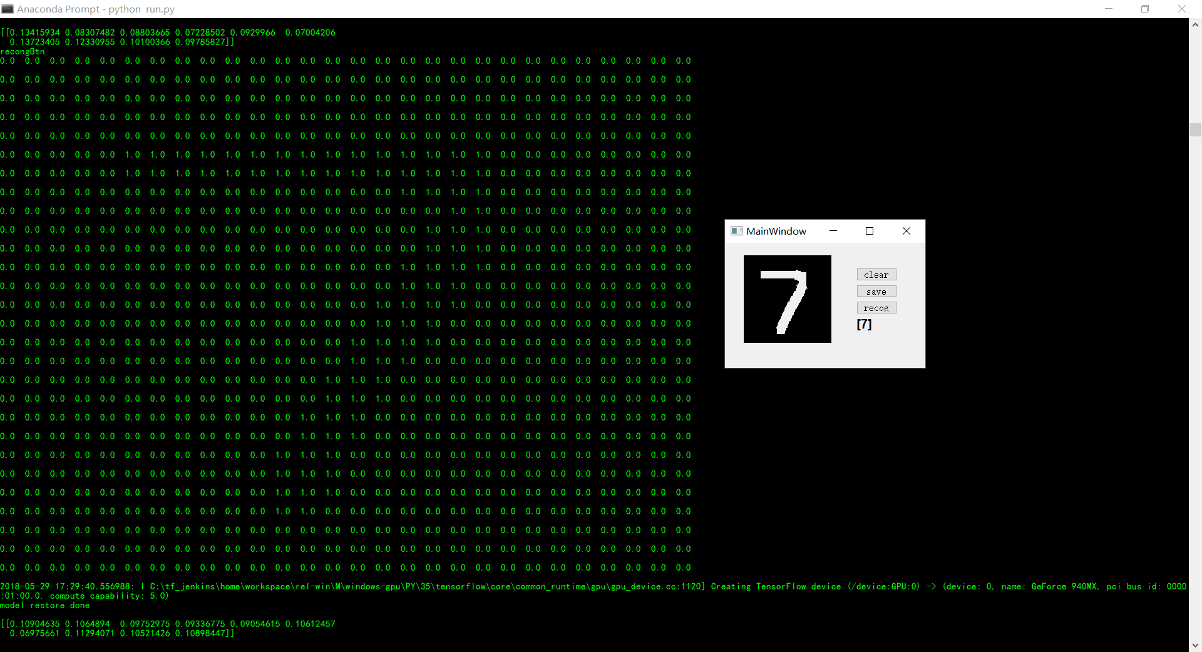Click the MainWindow title text
The width and height of the screenshot is (1202, 652).
coord(776,231)
